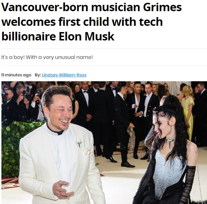Viewport: 207px width, 204px height.
Task: Click the man's open gesturing hand
Action: [63, 189]
